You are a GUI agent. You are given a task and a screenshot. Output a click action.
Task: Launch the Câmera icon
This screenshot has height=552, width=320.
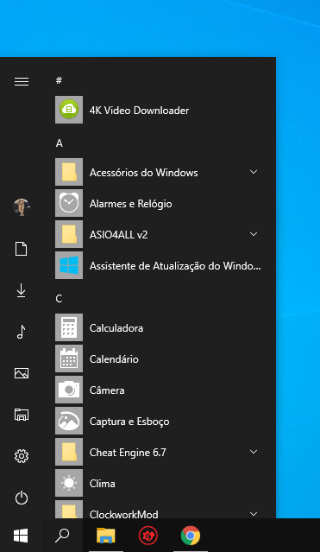point(69,390)
